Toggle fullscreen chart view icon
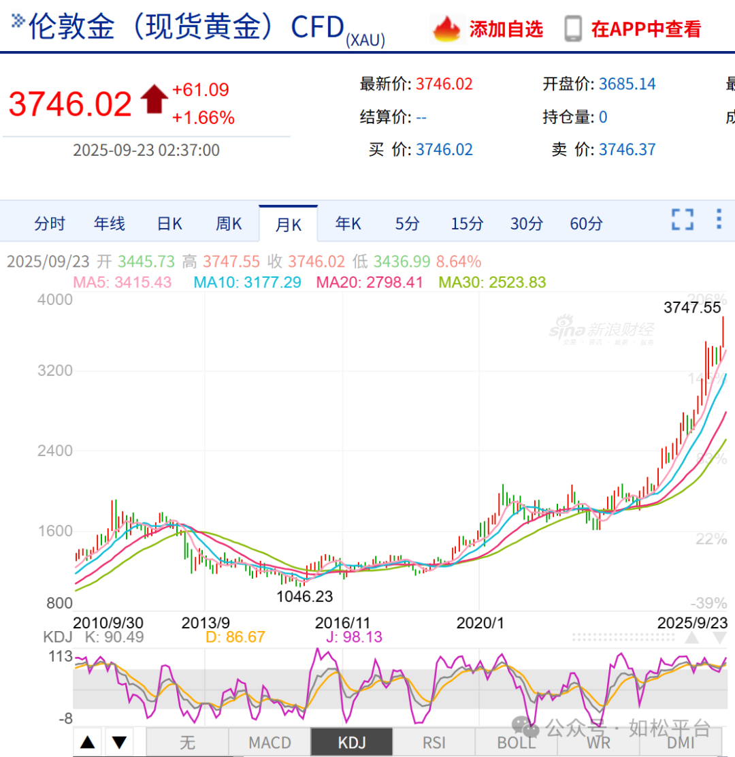This screenshot has width=735, height=757. pyautogui.click(x=683, y=220)
